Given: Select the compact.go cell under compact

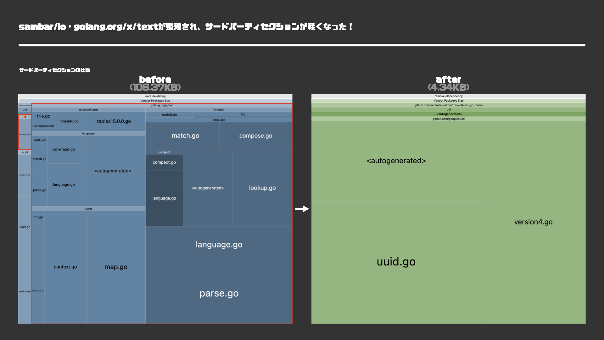Looking at the screenshot, I should (164, 162).
